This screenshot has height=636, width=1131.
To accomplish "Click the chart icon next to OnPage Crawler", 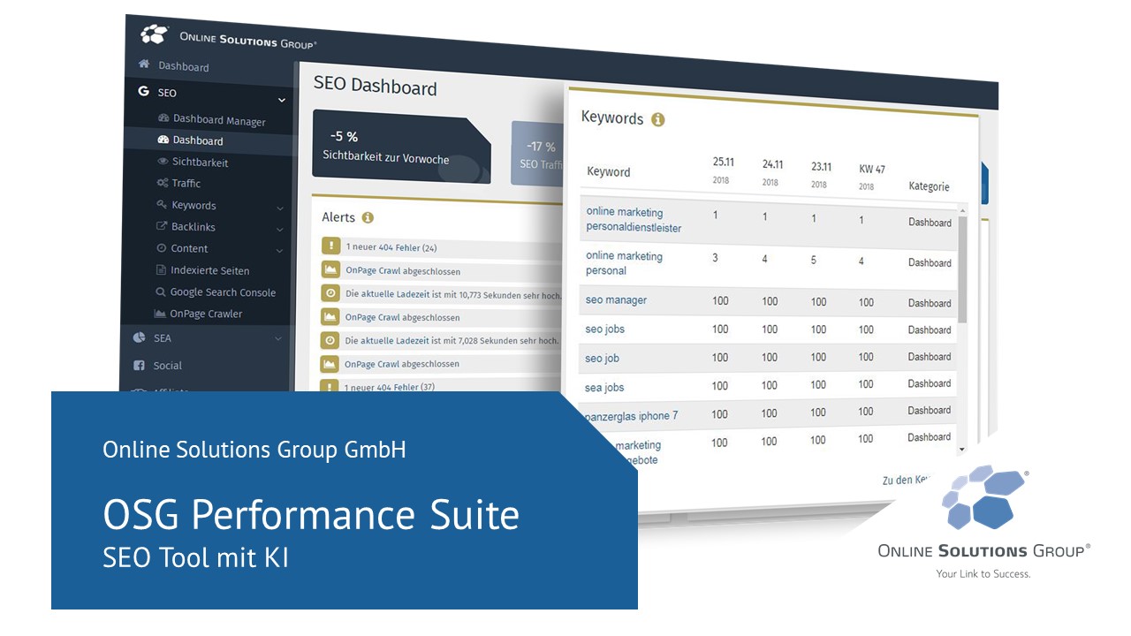I will pos(160,314).
